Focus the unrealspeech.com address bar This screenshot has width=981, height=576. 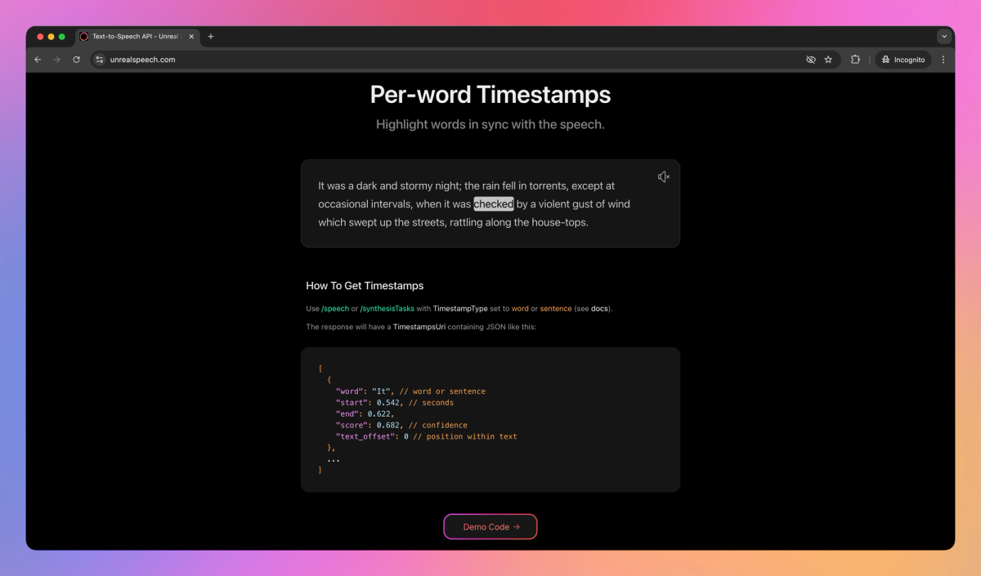tap(465, 60)
